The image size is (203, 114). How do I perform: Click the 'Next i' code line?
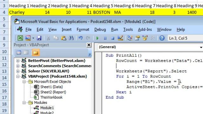click(x=124, y=92)
